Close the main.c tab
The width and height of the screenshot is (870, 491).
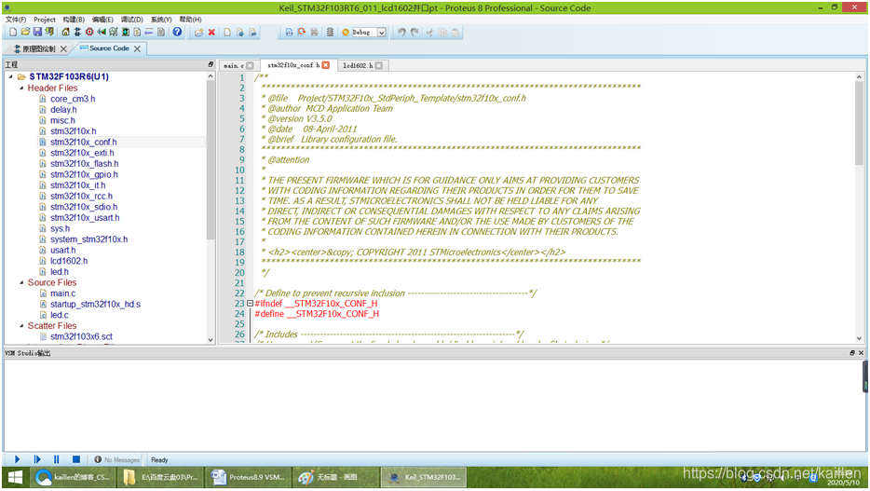click(250, 65)
